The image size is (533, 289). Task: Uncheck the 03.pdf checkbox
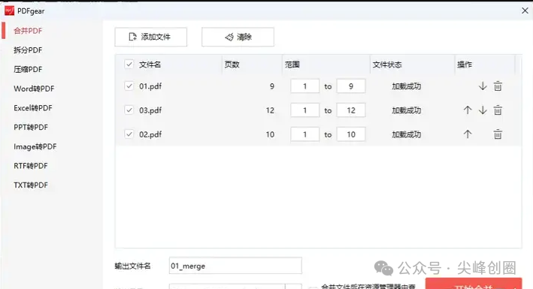[129, 110]
